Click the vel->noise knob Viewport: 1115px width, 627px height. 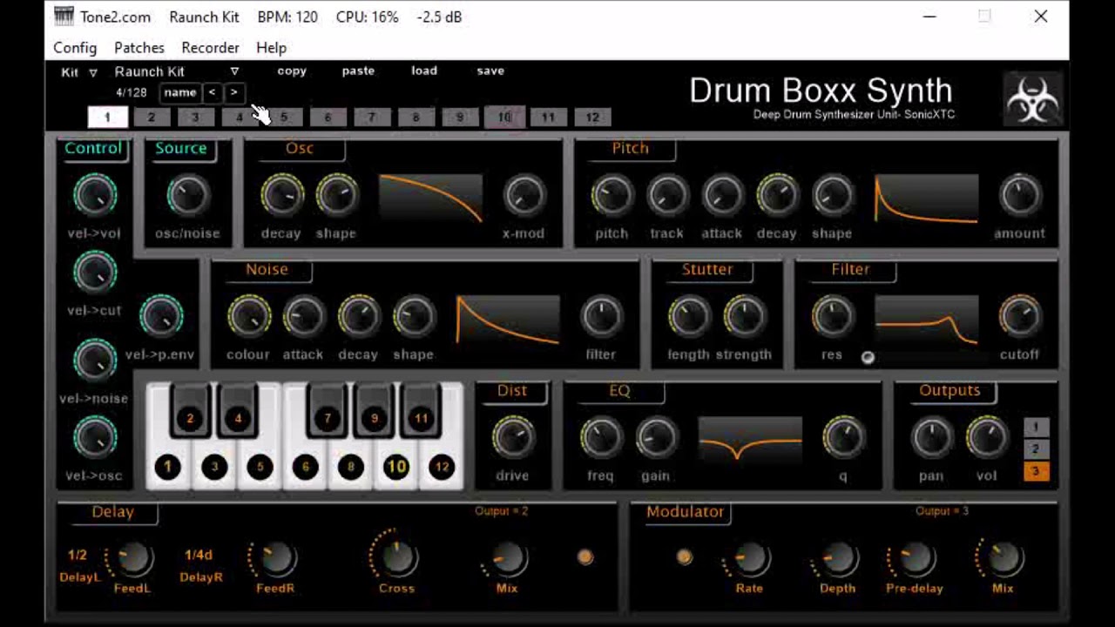pyautogui.click(x=94, y=360)
